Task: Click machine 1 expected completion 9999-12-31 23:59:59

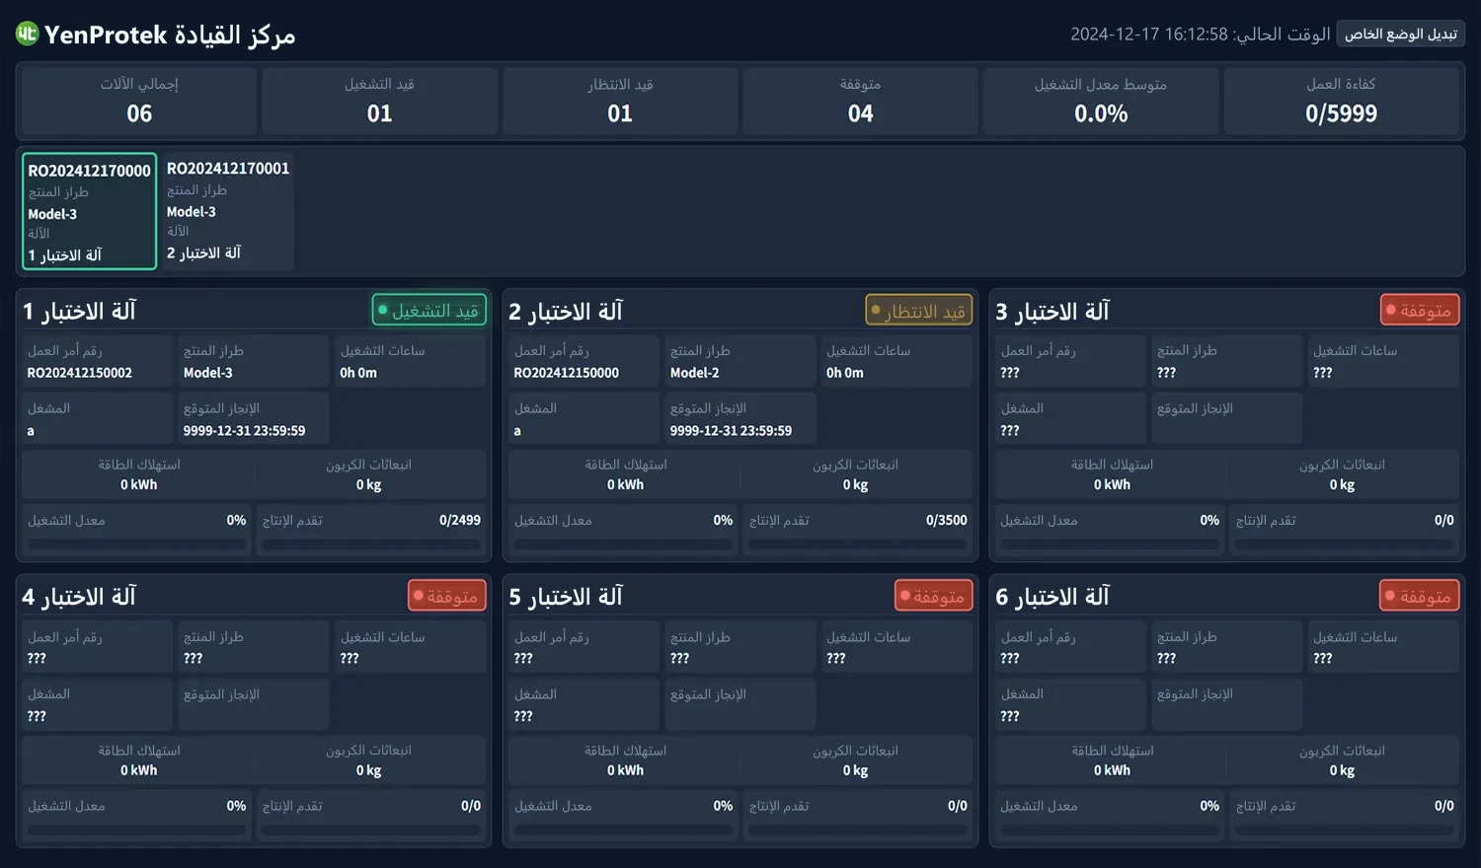Action: [x=244, y=430]
